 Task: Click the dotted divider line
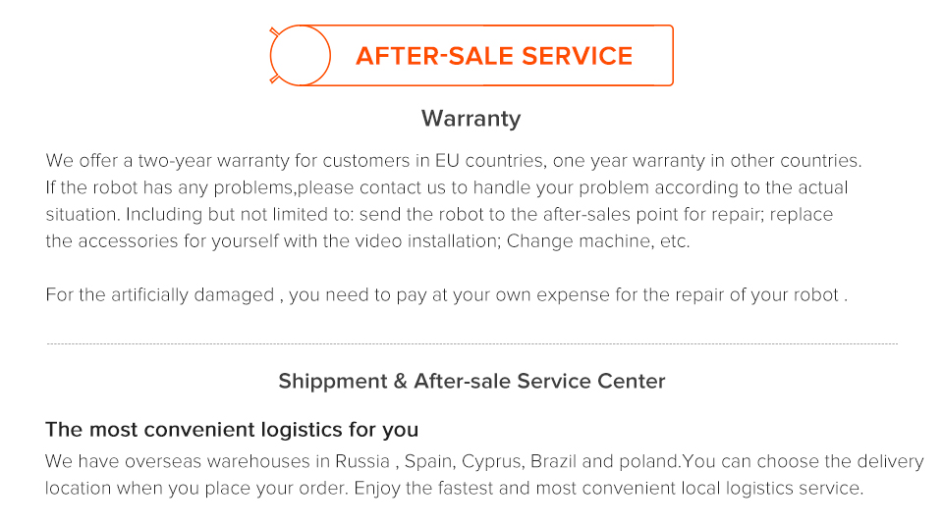tap(471, 344)
